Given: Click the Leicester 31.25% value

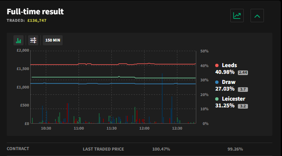Looking at the screenshot, I should [225, 106].
